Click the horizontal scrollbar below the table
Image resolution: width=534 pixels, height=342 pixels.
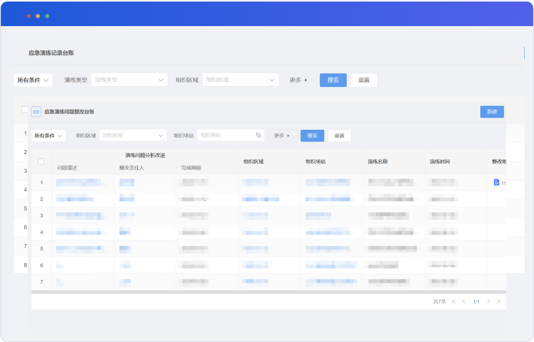point(245,292)
